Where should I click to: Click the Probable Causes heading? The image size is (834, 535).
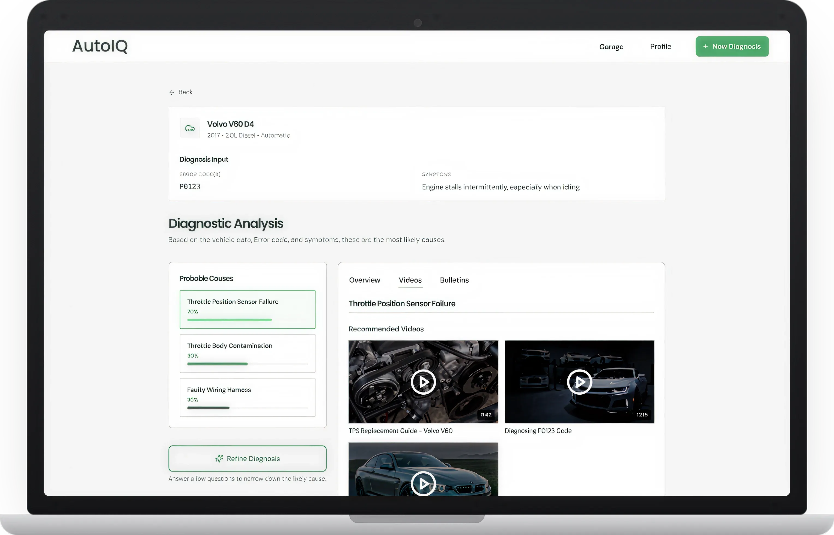coord(206,279)
